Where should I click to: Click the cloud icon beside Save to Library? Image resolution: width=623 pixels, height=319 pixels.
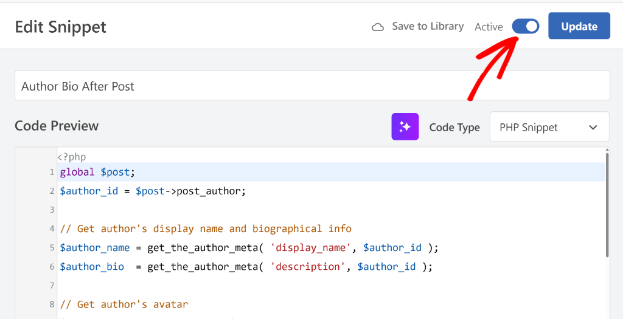[378, 27]
